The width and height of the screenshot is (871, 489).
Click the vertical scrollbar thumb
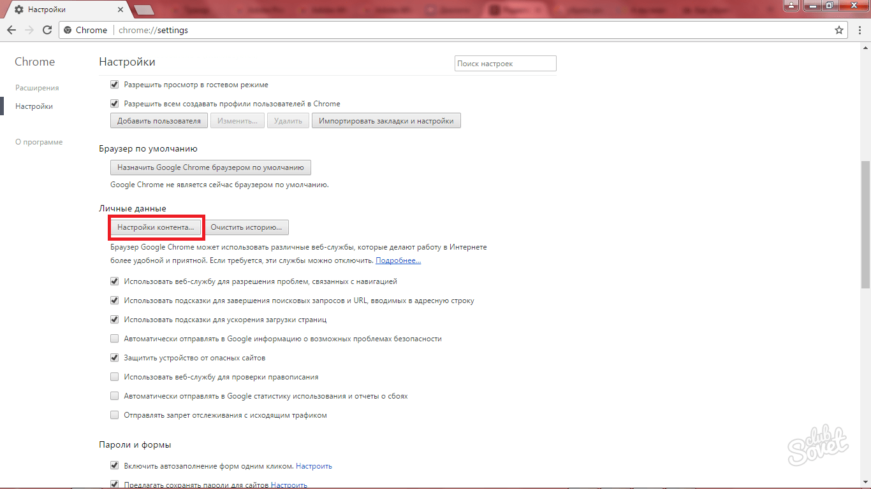pos(865,224)
